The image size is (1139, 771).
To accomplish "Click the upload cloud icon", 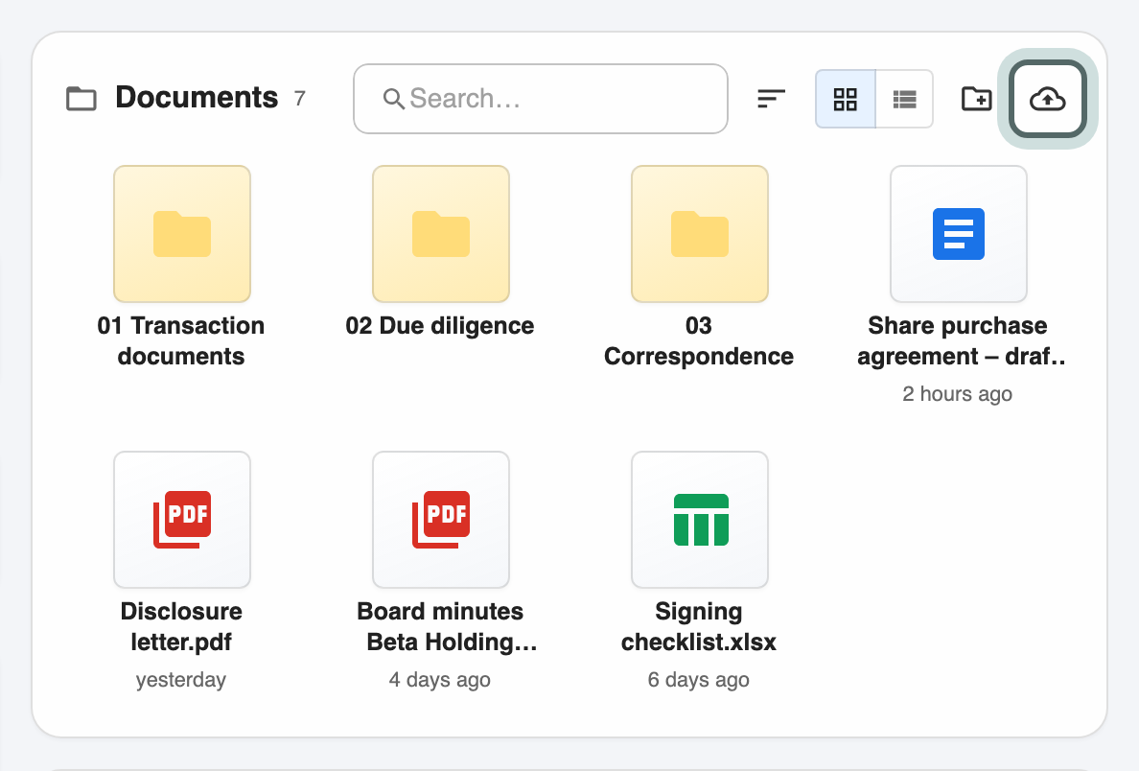I will (1048, 99).
